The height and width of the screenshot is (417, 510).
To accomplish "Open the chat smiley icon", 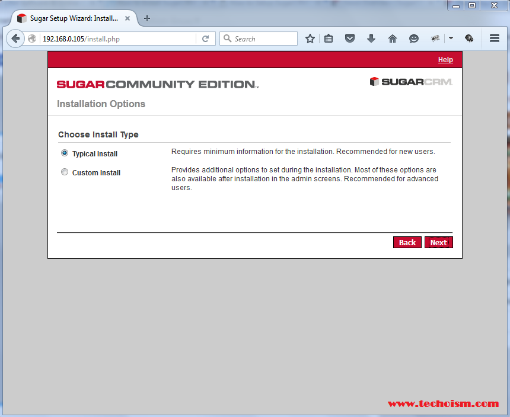I will pyautogui.click(x=414, y=39).
